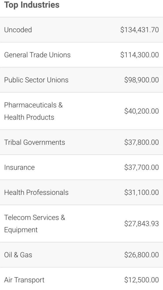Open Telecom Services & Equipment entry
This screenshot has width=163, height=290.
pos(81,223)
